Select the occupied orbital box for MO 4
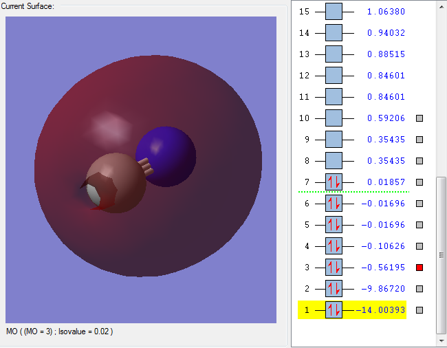Image resolution: width=447 pixels, height=348 pixels. (334, 246)
